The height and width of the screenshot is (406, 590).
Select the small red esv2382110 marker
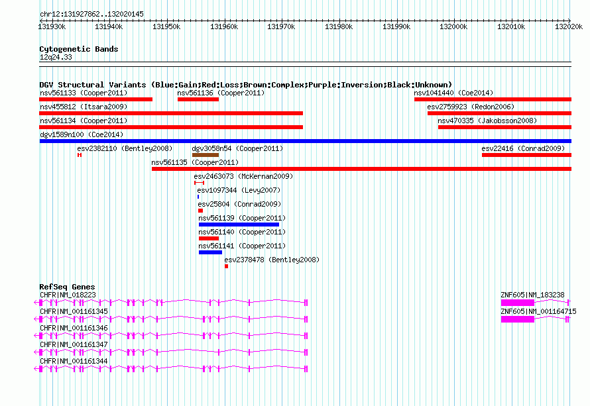pos(80,155)
